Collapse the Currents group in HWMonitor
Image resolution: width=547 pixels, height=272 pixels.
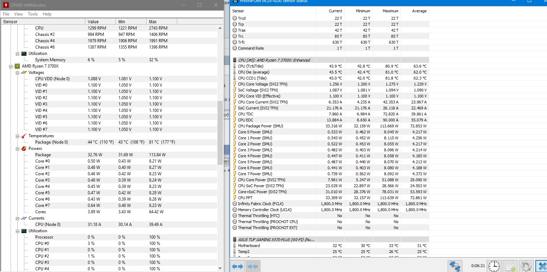tap(17, 218)
